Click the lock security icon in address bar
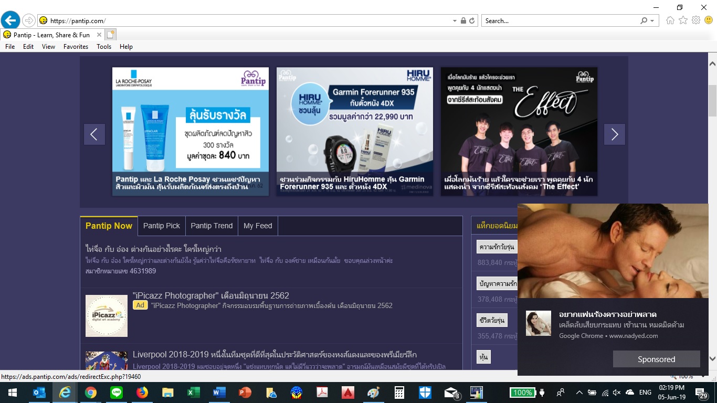Viewport: 717px width, 403px height. tap(463, 21)
